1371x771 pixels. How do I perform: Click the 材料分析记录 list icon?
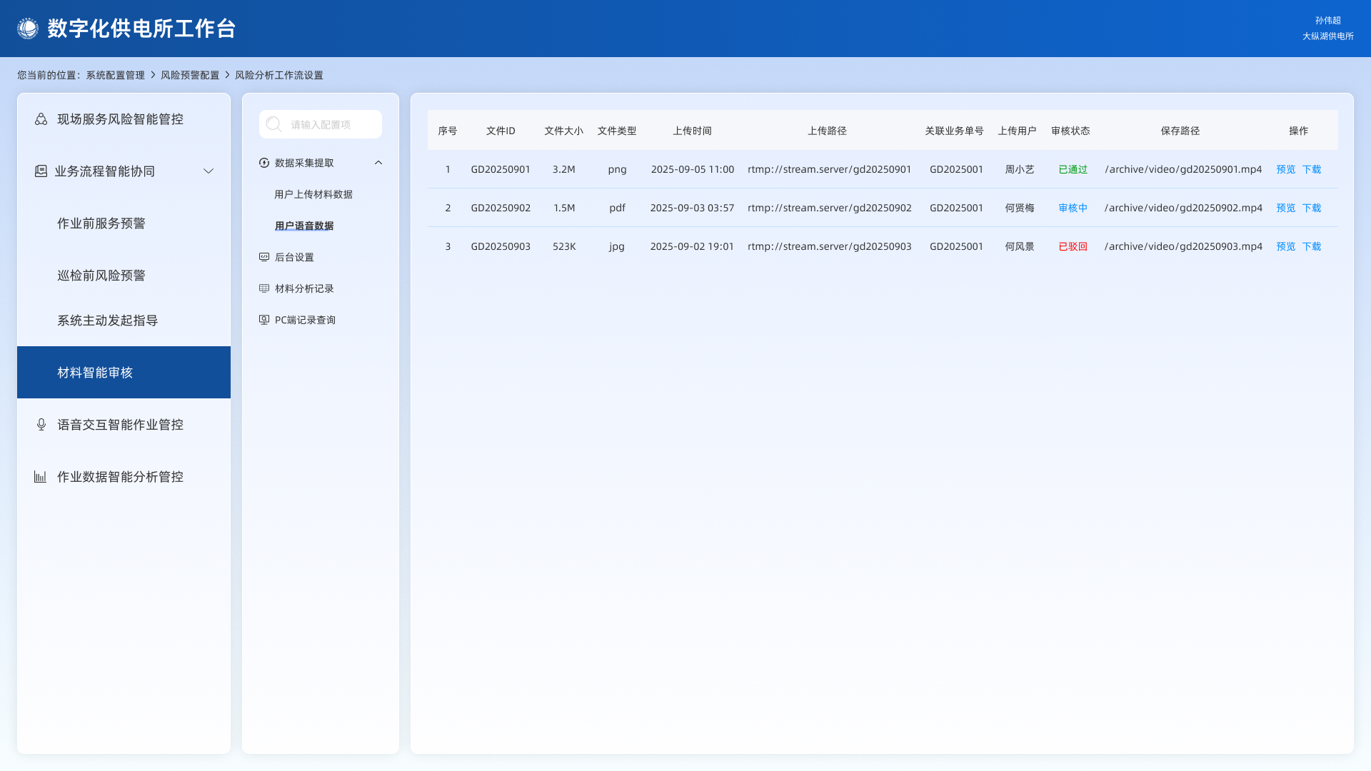264,288
